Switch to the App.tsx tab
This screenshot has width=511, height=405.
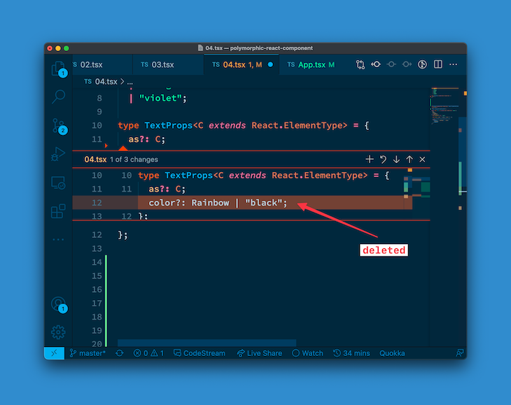(x=311, y=64)
